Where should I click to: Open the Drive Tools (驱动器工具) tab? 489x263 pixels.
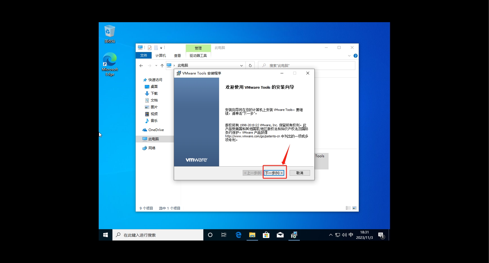pyautogui.click(x=198, y=55)
